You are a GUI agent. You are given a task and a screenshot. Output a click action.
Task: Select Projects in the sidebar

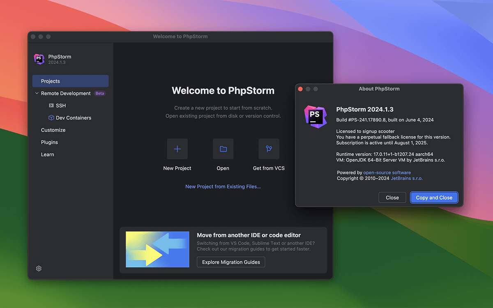click(71, 81)
